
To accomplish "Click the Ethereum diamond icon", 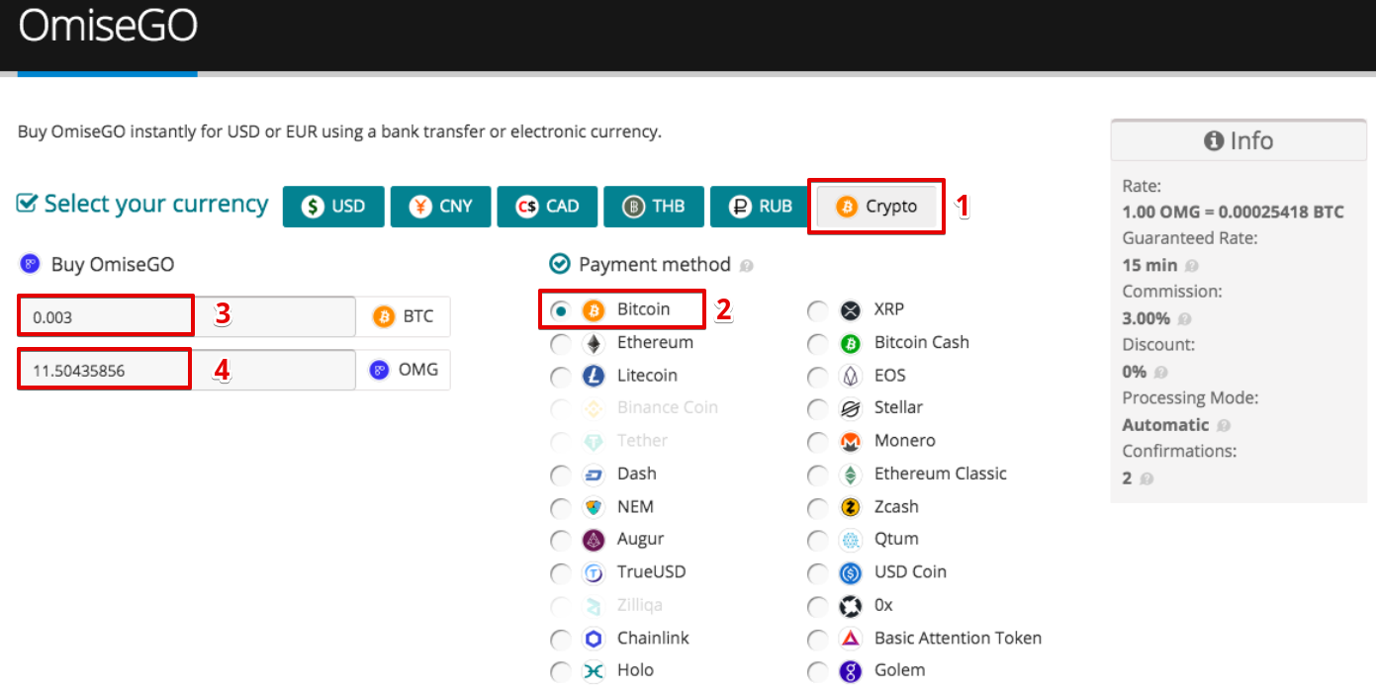I will [594, 344].
